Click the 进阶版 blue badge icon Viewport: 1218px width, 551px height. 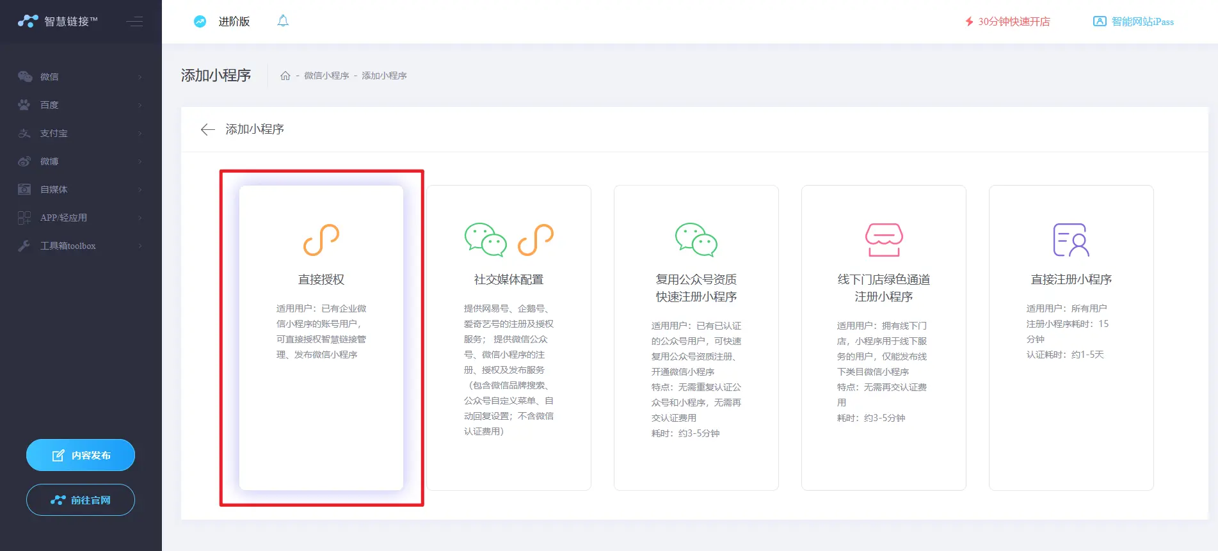[x=200, y=21]
